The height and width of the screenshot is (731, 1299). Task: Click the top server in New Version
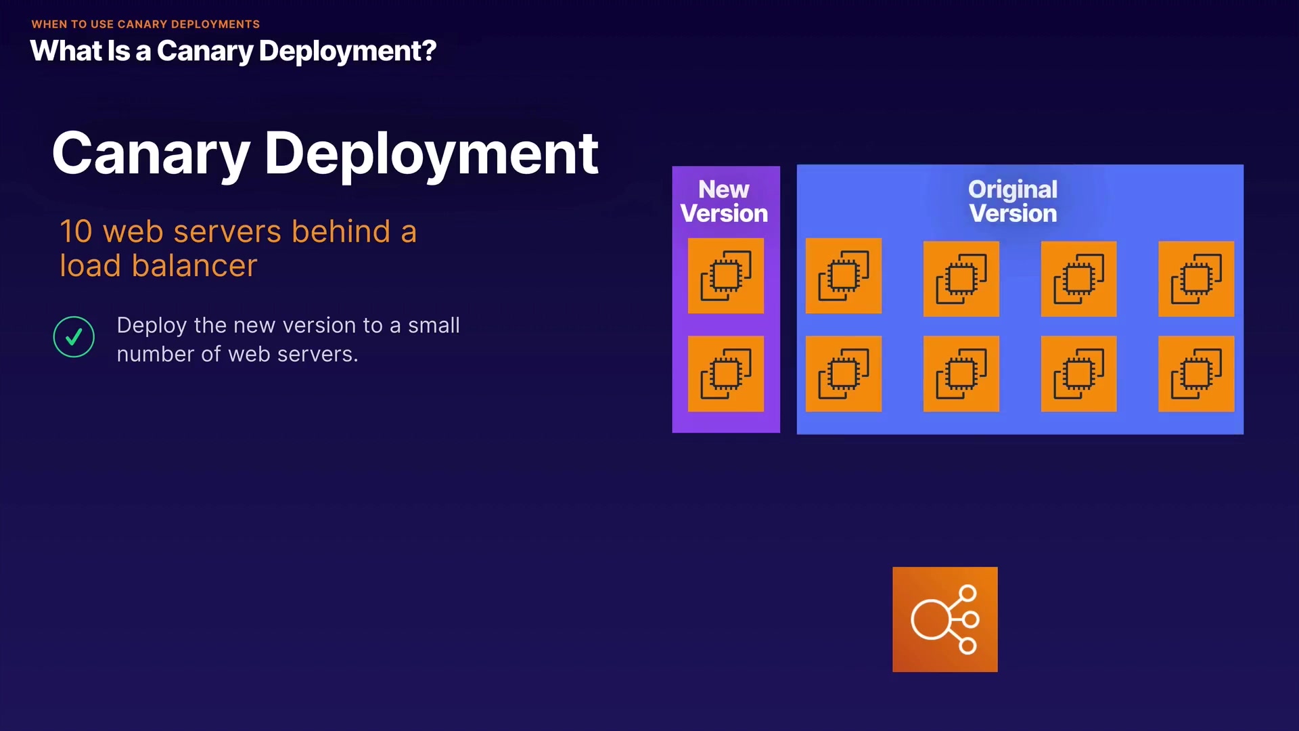click(x=725, y=275)
